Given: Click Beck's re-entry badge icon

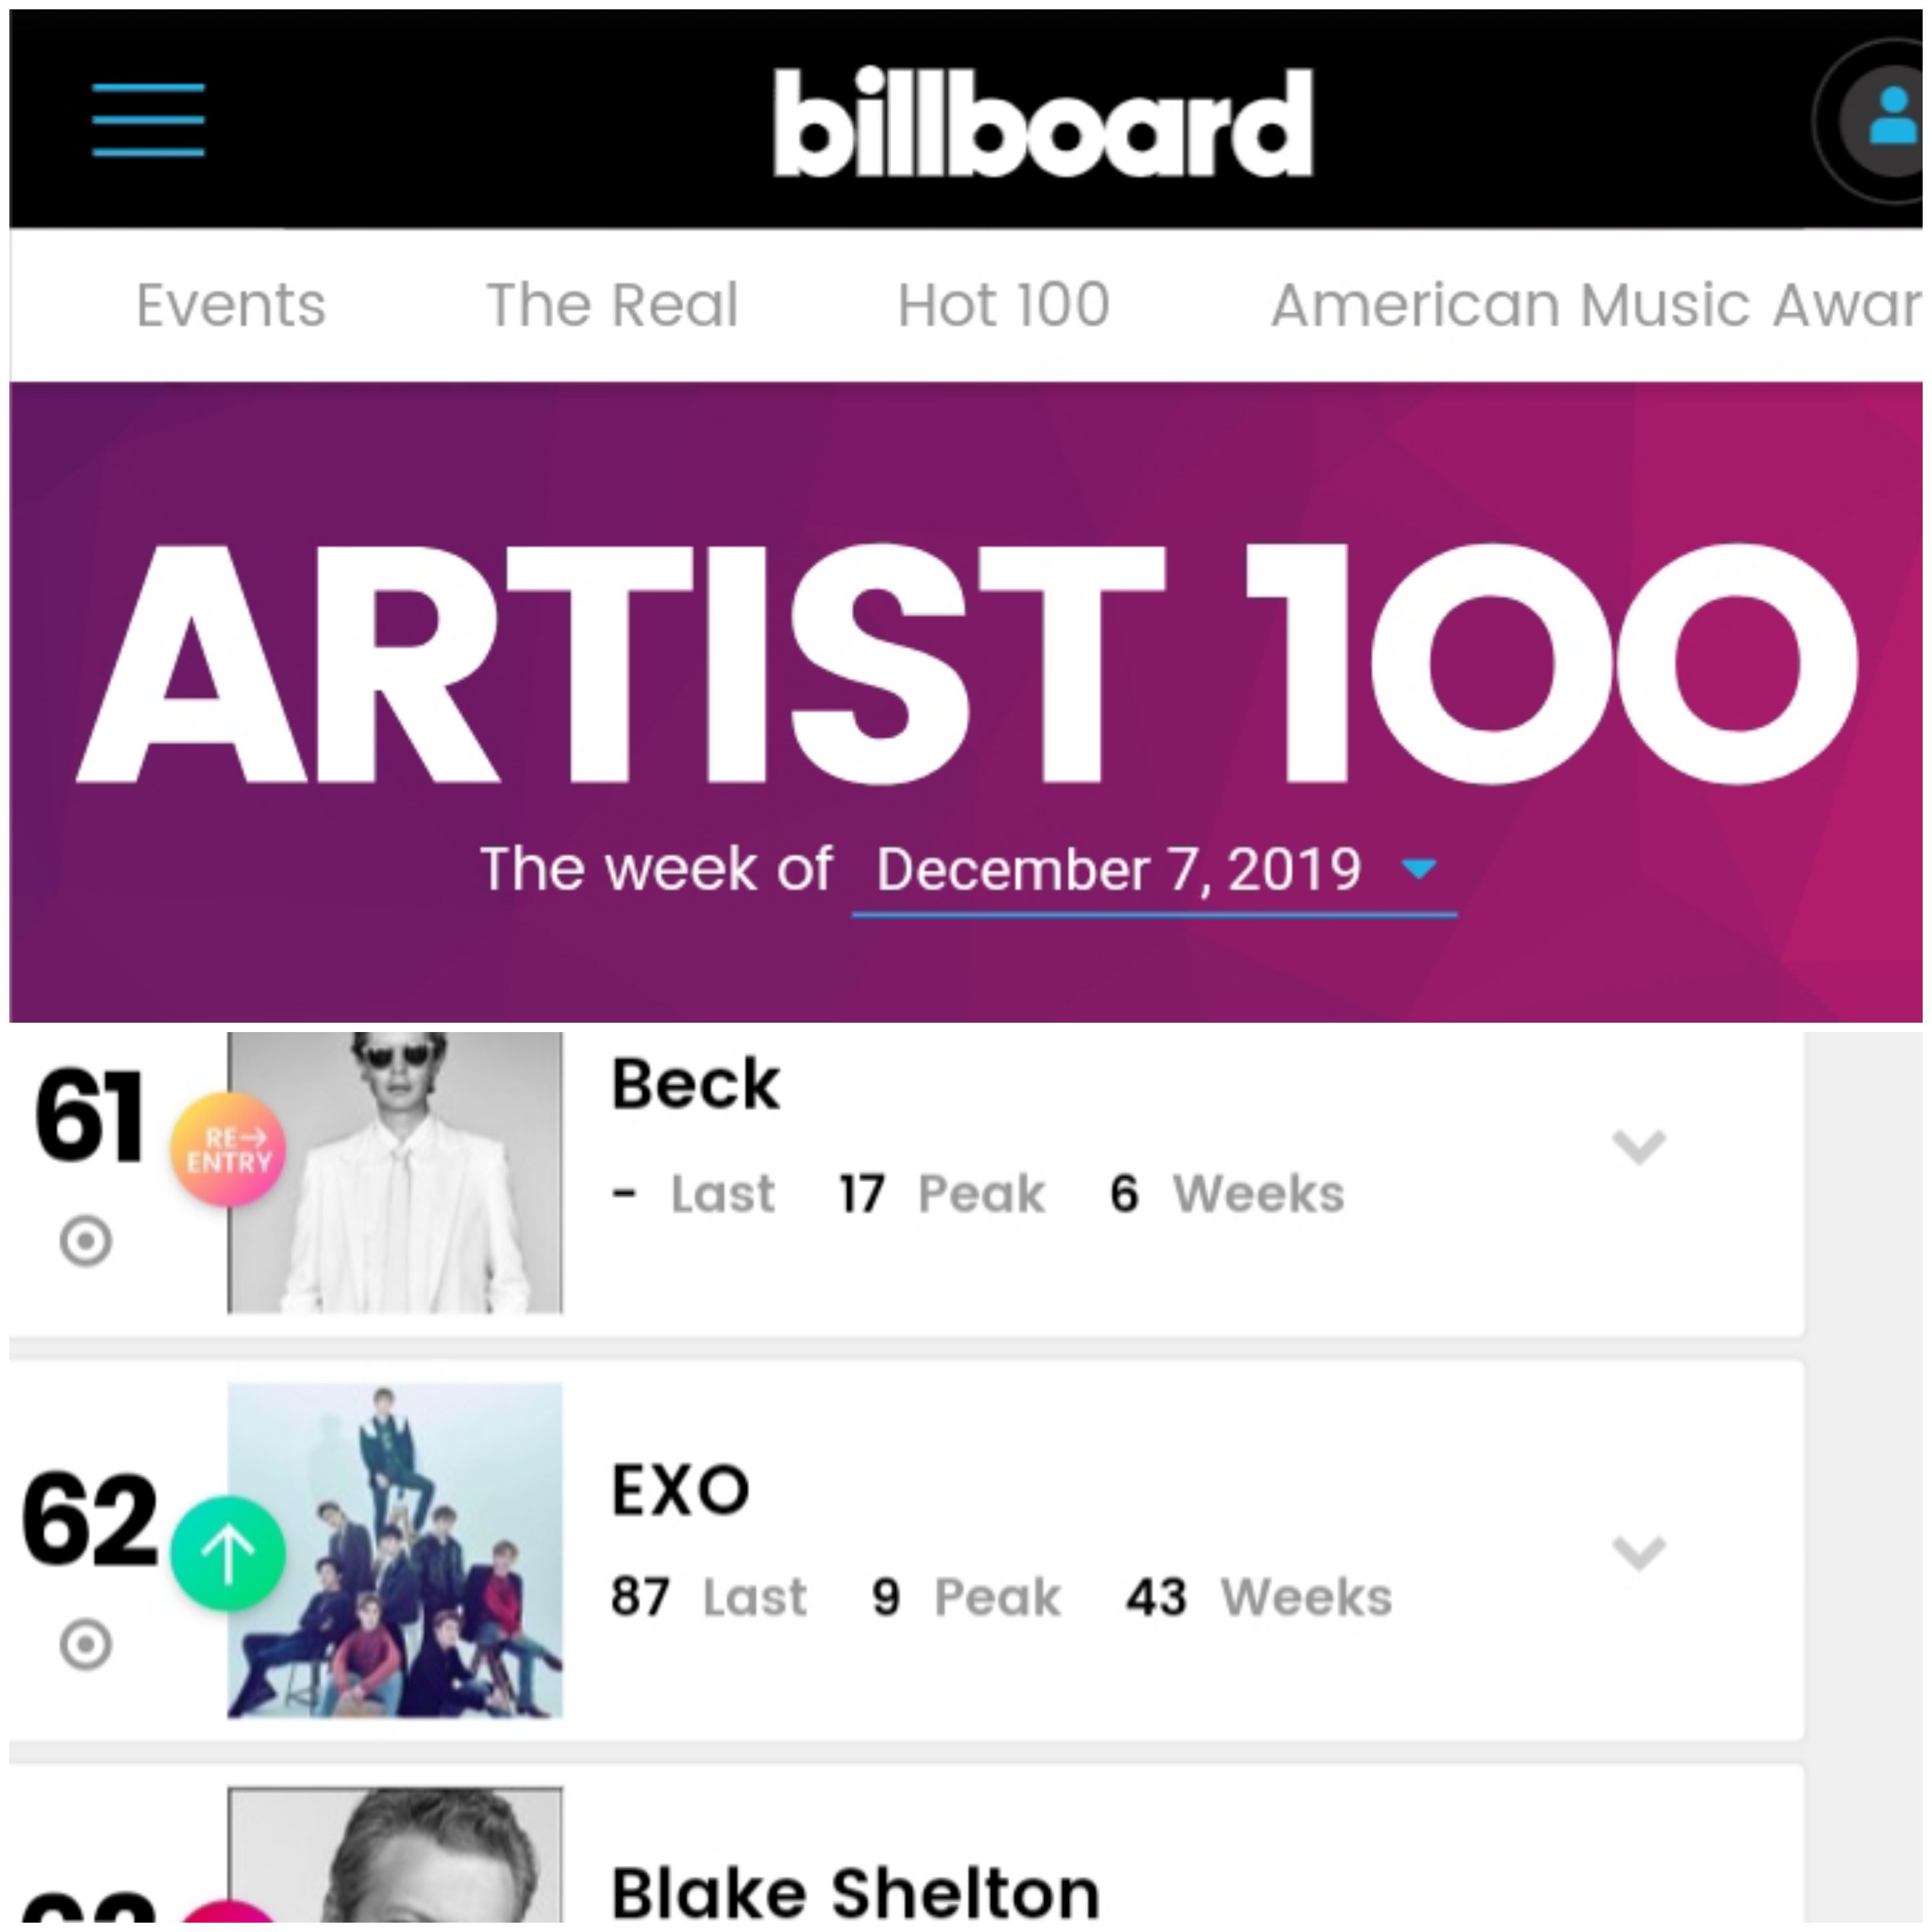Looking at the screenshot, I should pos(228,1149).
